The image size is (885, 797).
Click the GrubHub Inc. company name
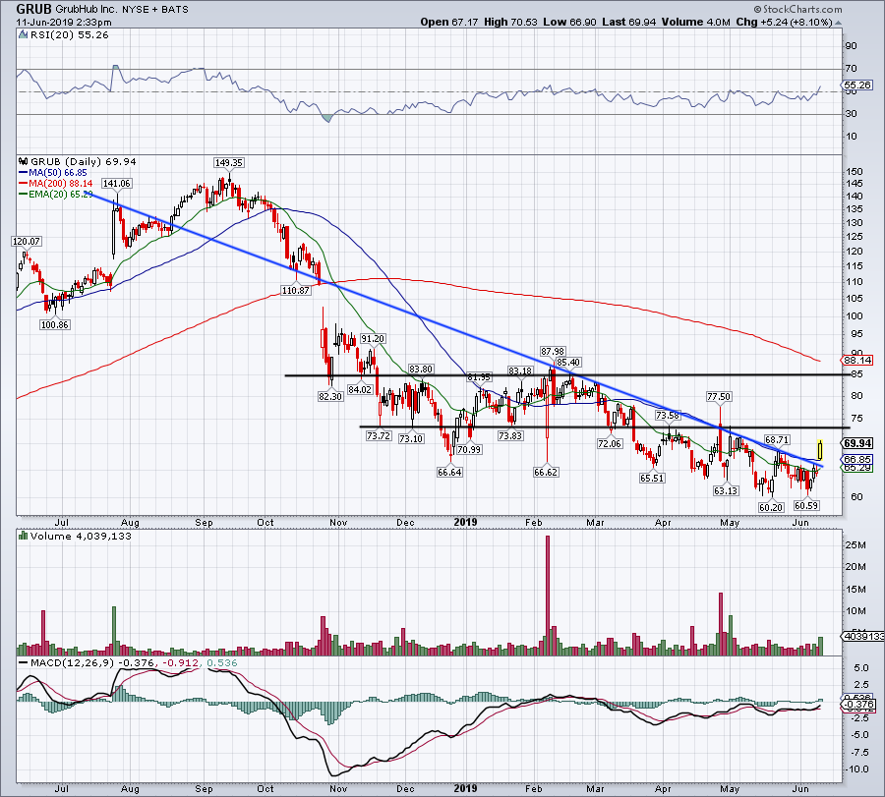pyautogui.click(x=87, y=10)
